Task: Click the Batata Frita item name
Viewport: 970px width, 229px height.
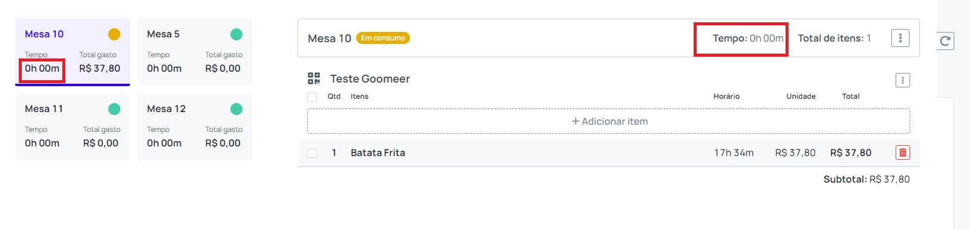Action: (378, 152)
